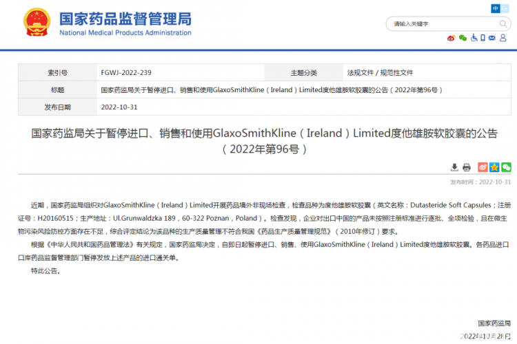Click 发布时间：2022-10-31 timestamp
The image size is (517, 344).
point(480,182)
